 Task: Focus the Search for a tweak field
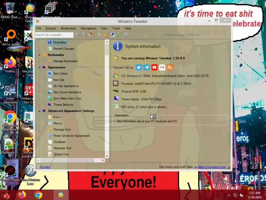pyautogui.click(x=54, y=35)
